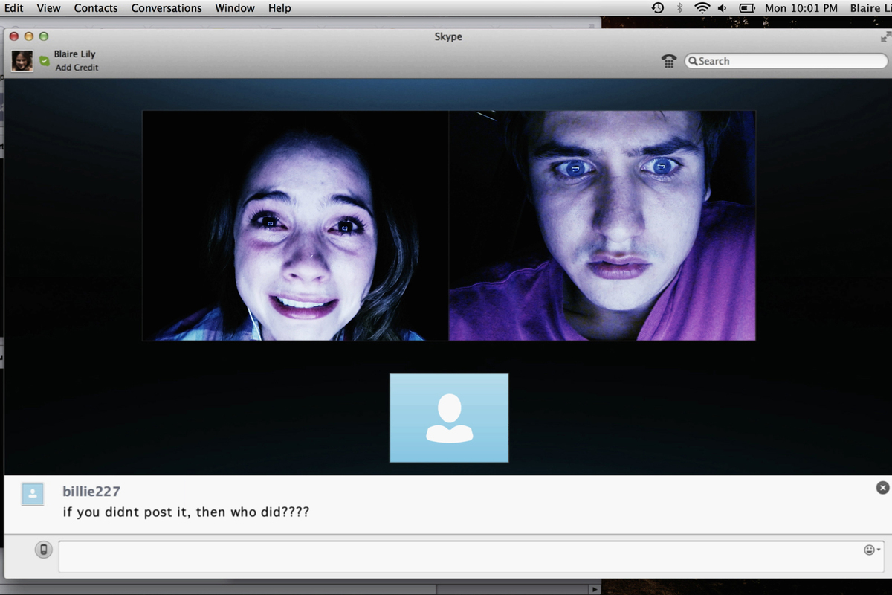Click billie227's avatar placeholder icon
Viewport: 892px width, 595px height.
[x=31, y=495]
